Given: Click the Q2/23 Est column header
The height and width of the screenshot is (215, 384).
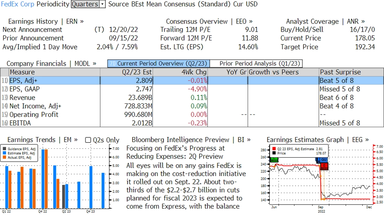Looking at the screenshot, I should coord(126,72).
